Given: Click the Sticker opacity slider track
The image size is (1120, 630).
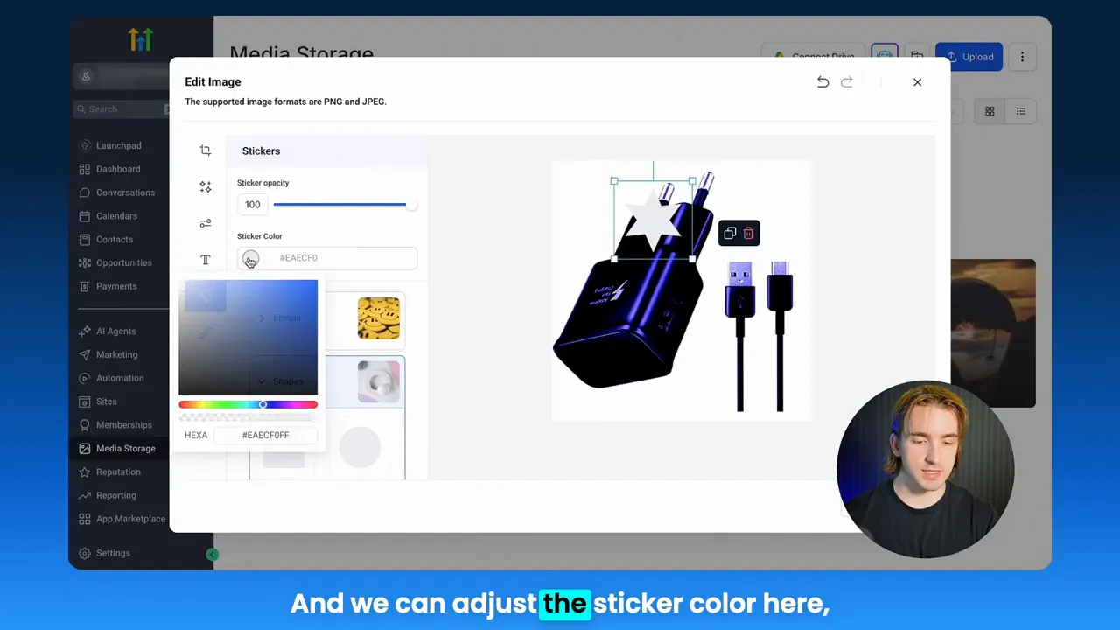Looking at the screenshot, I should click(x=344, y=204).
